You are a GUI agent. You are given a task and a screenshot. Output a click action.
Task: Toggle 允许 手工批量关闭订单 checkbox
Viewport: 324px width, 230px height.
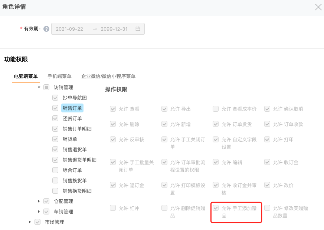point(113,162)
